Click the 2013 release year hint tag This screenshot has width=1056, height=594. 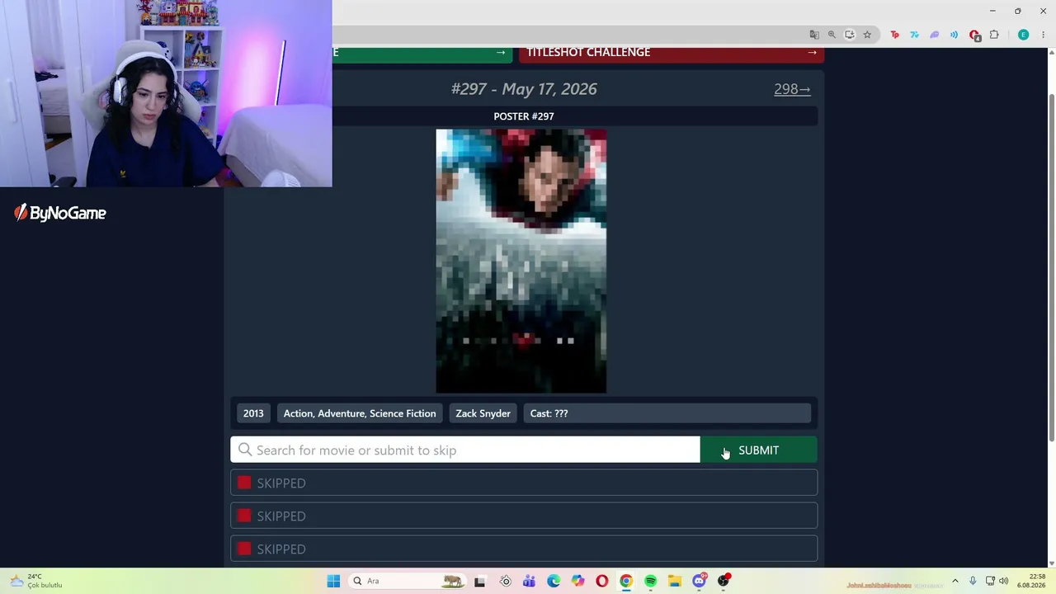tap(253, 413)
